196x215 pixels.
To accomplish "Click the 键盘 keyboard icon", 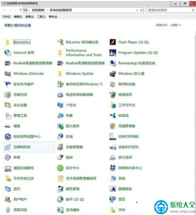I will [x=8, y=126].
